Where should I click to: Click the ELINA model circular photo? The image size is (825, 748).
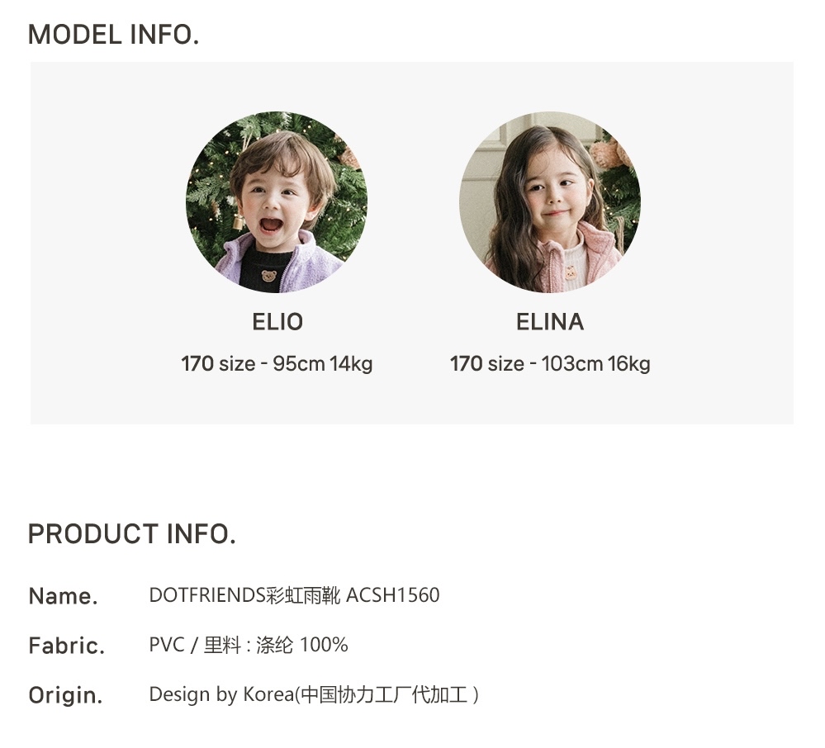(550, 202)
